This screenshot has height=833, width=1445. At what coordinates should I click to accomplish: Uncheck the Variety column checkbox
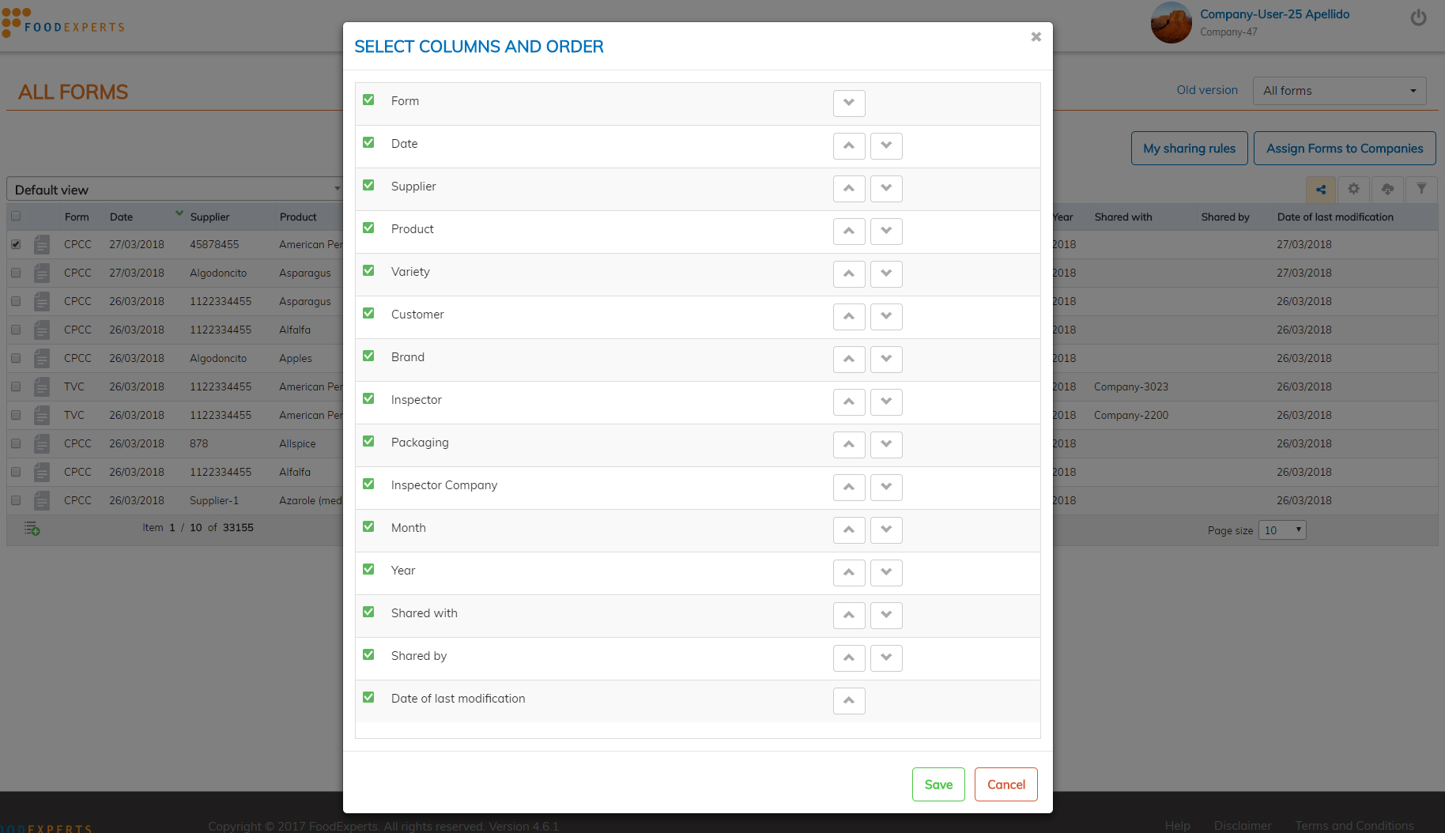(x=368, y=271)
